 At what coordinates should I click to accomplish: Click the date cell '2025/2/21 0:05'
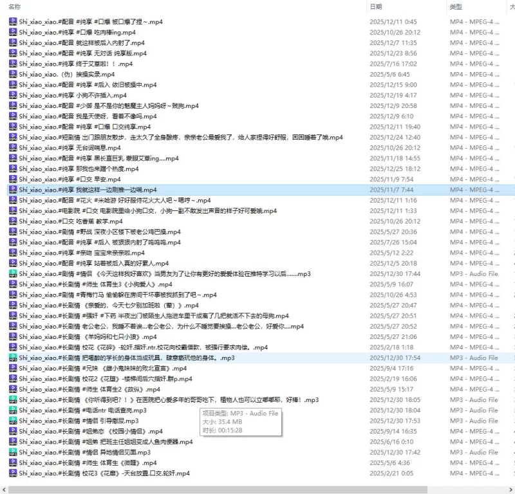[391, 473]
